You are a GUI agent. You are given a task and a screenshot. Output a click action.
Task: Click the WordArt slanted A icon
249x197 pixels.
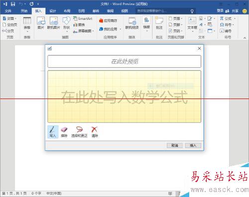pos(201,25)
